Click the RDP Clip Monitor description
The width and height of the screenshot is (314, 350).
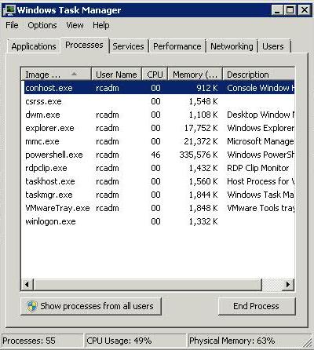(x=258, y=168)
